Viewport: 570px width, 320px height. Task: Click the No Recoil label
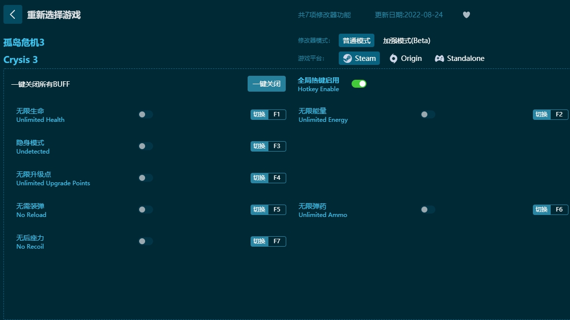30,247
